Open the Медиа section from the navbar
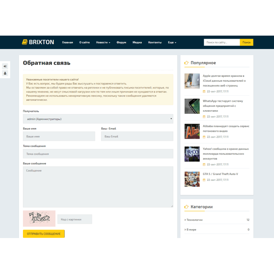Viewport: 274px width, 274px height. (x=137, y=42)
